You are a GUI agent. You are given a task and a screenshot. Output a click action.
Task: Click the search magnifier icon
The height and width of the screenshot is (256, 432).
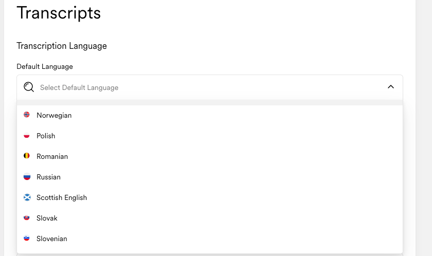pyautogui.click(x=29, y=87)
